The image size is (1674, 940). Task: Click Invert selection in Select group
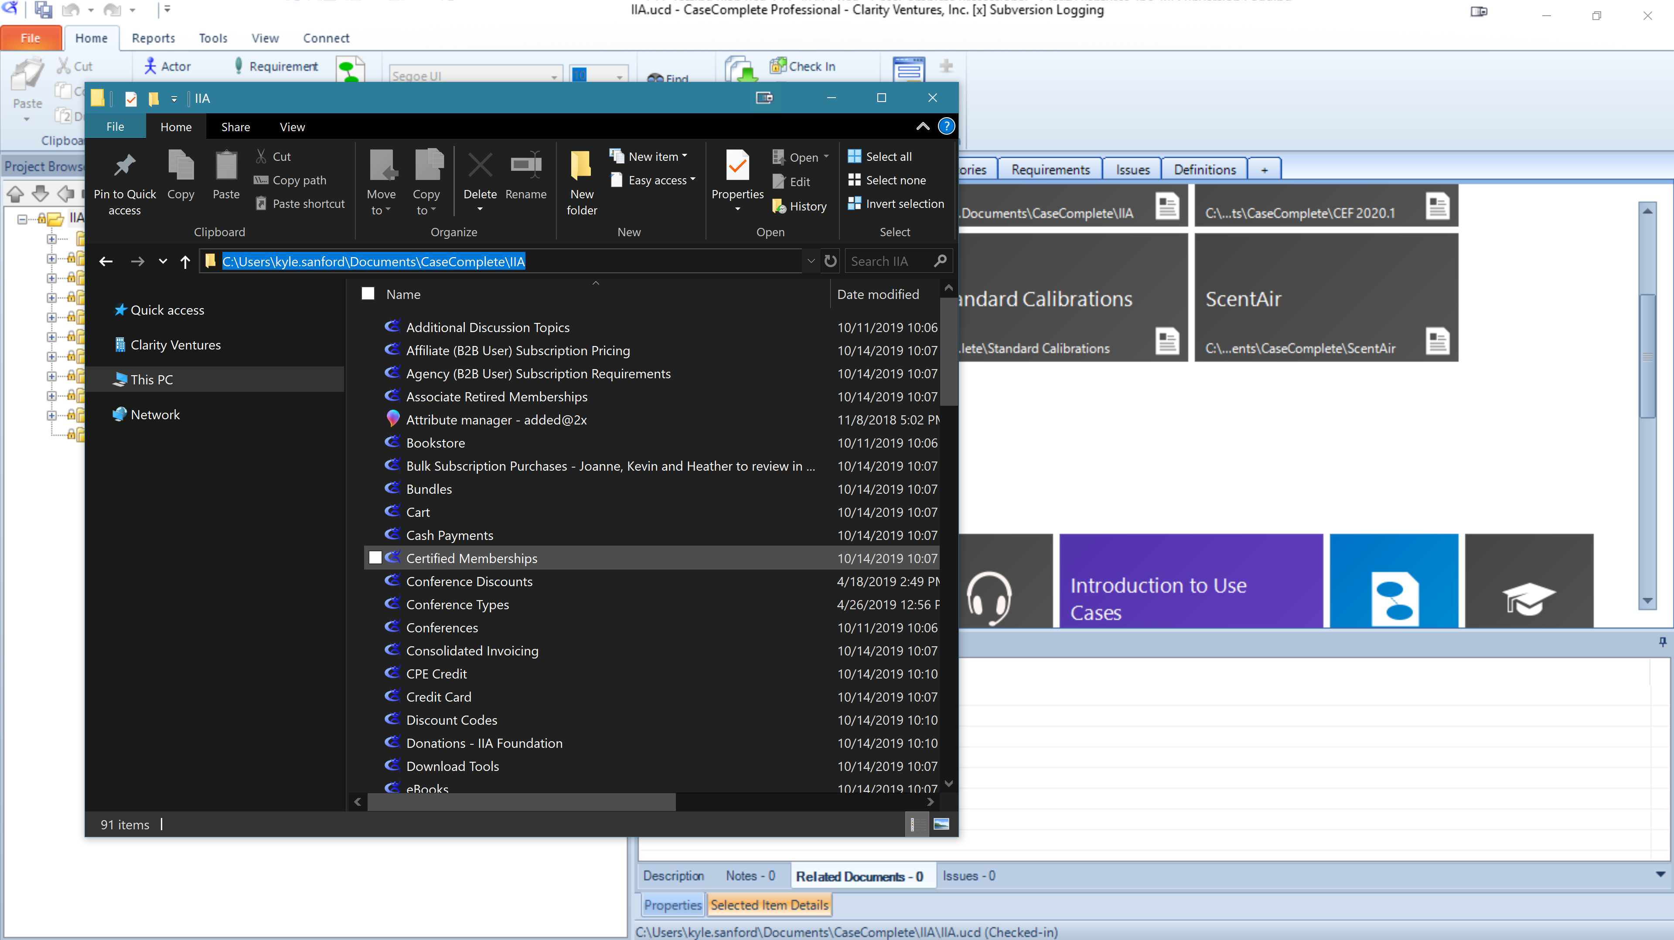pos(896,204)
